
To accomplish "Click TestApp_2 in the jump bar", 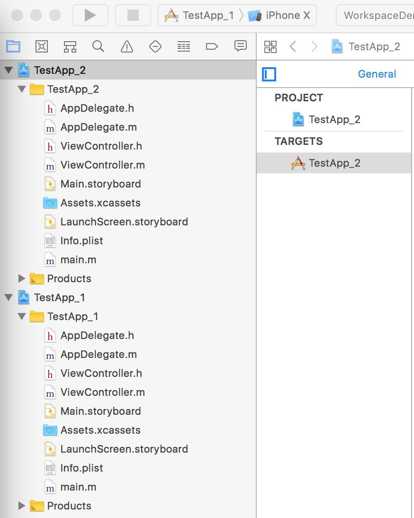I will click(366, 46).
